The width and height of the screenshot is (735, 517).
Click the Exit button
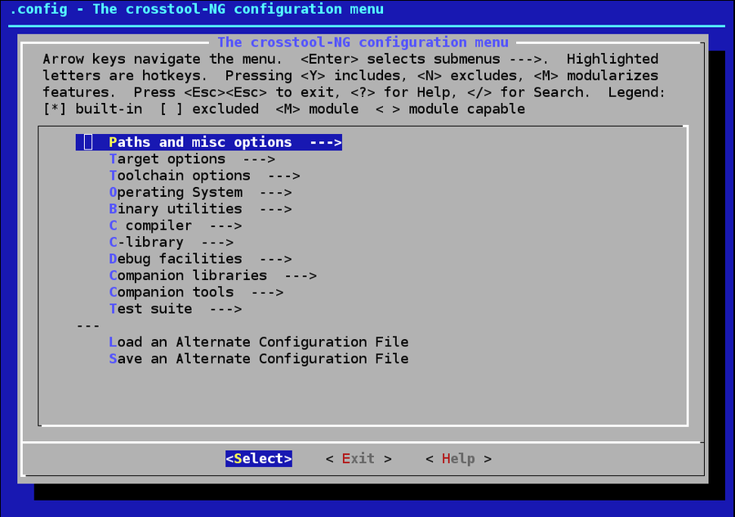coord(359,458)
